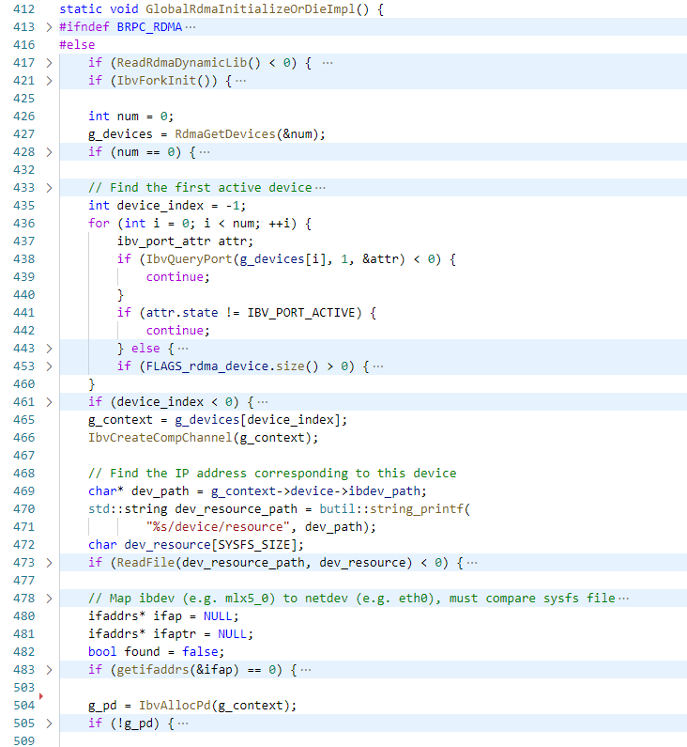Image resolution: width=687 pixels, height=747 pixels.
Task: Click ellipsis after num == 0 line
Action: pyautogui.click(x=205, y=152)
